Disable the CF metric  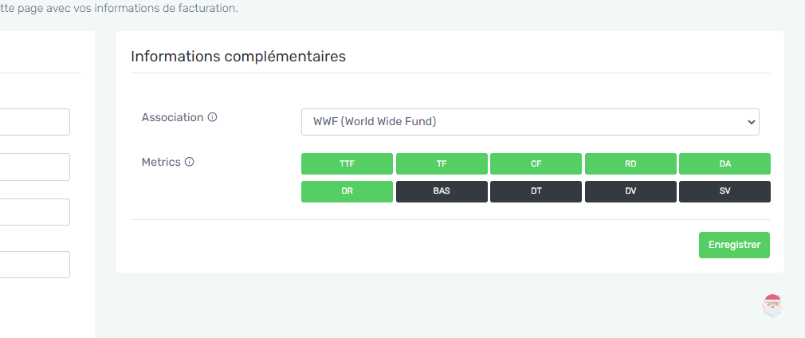coord(536,164)
